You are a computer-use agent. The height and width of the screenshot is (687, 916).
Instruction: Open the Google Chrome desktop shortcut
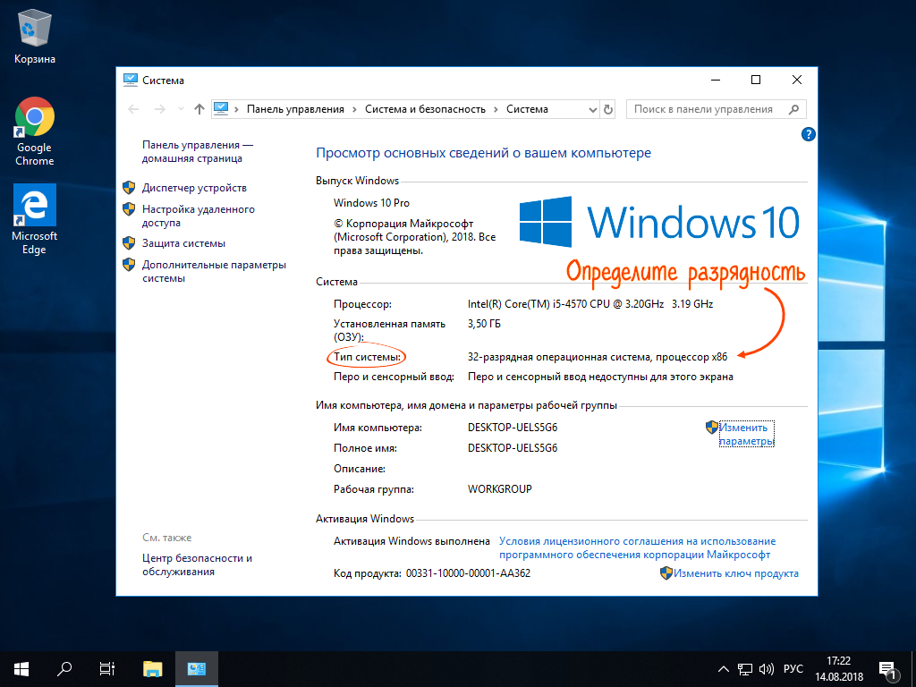35,131
